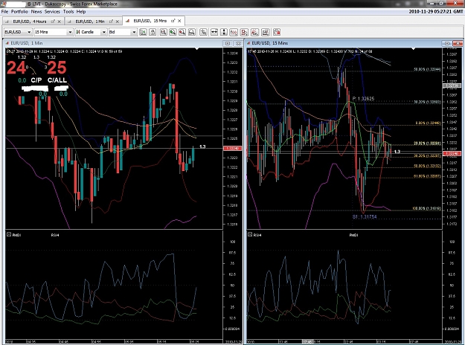
Task: Click the chart icon next to the remove-all icon
Action: click(x=266, y=32)
